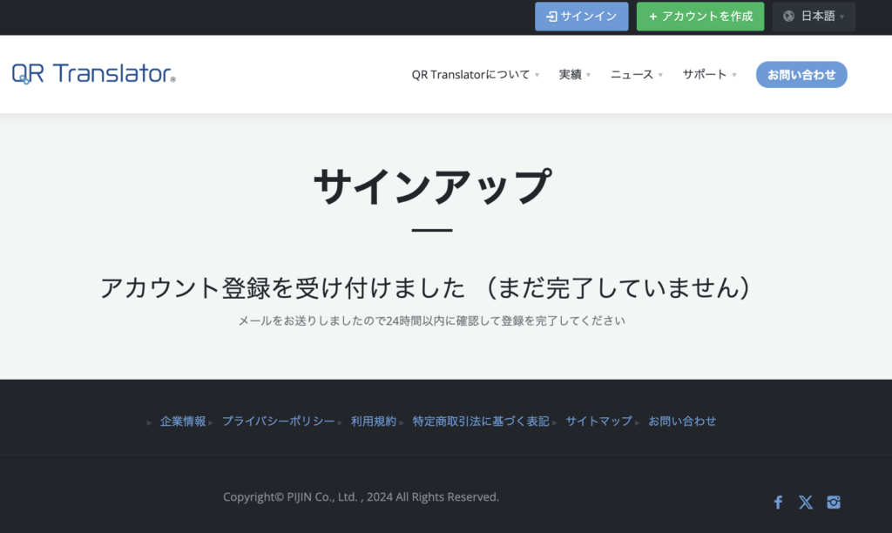Click the お問い合わせ link in footer
The height and width of the screenshot is (533, 892).
(x=682, y=421)
